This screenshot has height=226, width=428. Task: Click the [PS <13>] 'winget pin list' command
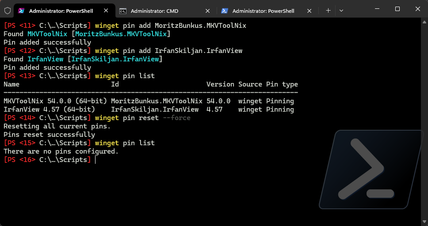tap(125, 76)
